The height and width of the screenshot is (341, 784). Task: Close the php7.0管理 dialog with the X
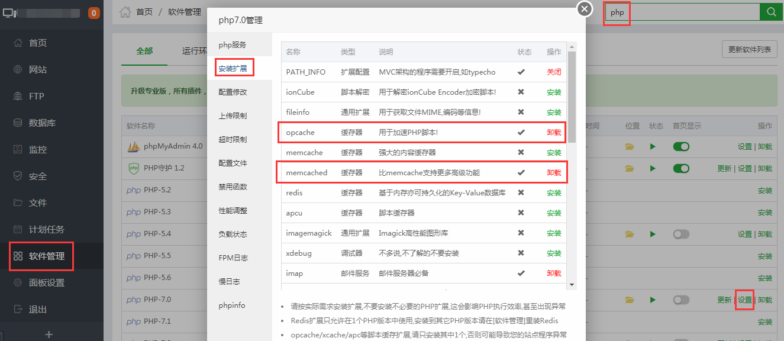585,9
